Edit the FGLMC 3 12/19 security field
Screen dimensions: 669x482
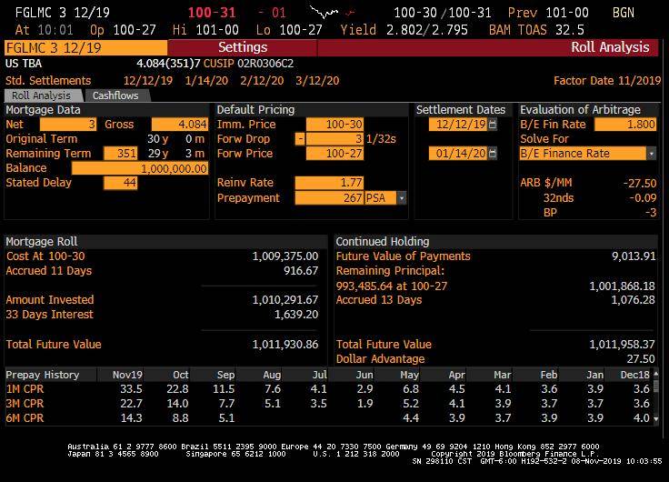(x=85, y=47)
